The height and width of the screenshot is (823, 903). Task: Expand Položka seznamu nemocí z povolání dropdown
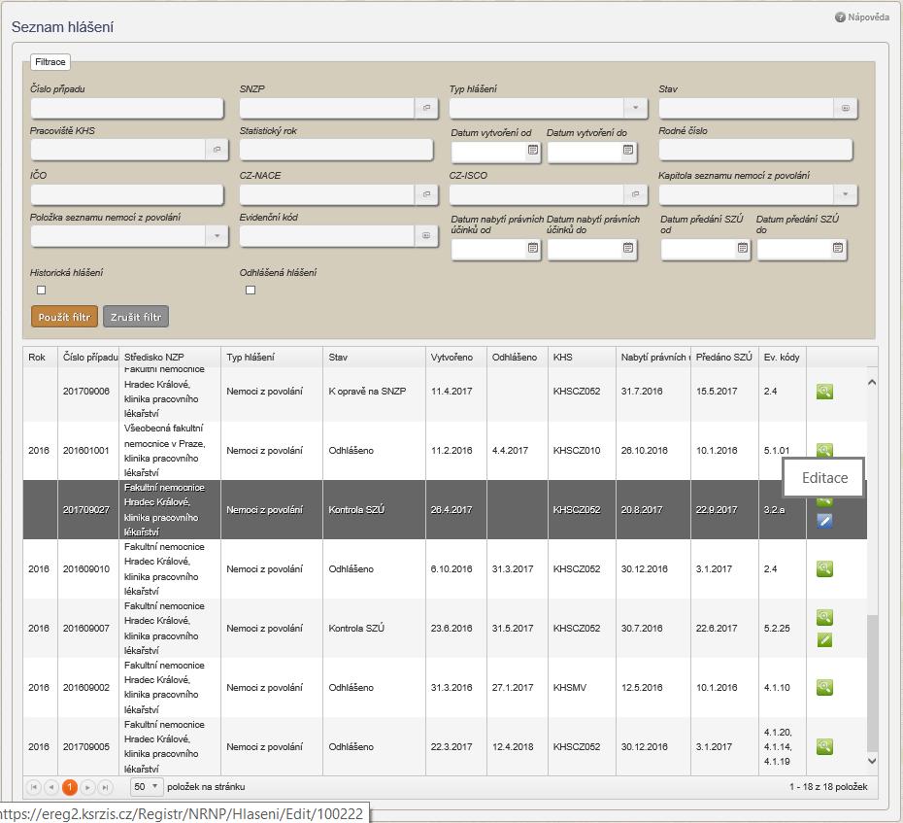pyautogui.click(x=217, y=236)
